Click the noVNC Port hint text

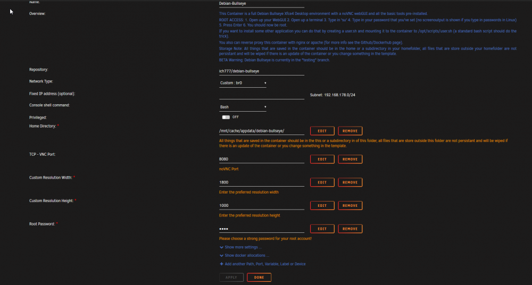click(x=229, y=169)
